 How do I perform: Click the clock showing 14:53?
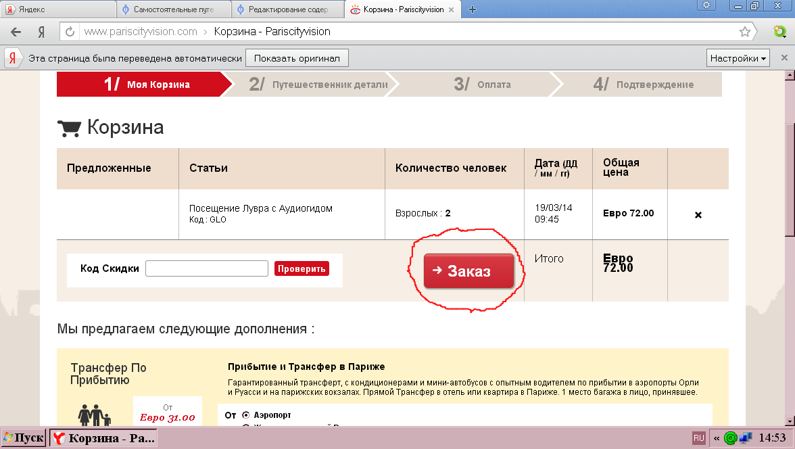coord(772,438)
